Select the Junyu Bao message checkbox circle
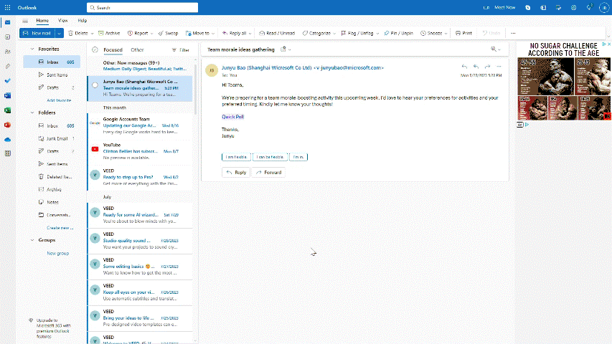Screen dimensions: 612x344 click(x=95, y=85)
